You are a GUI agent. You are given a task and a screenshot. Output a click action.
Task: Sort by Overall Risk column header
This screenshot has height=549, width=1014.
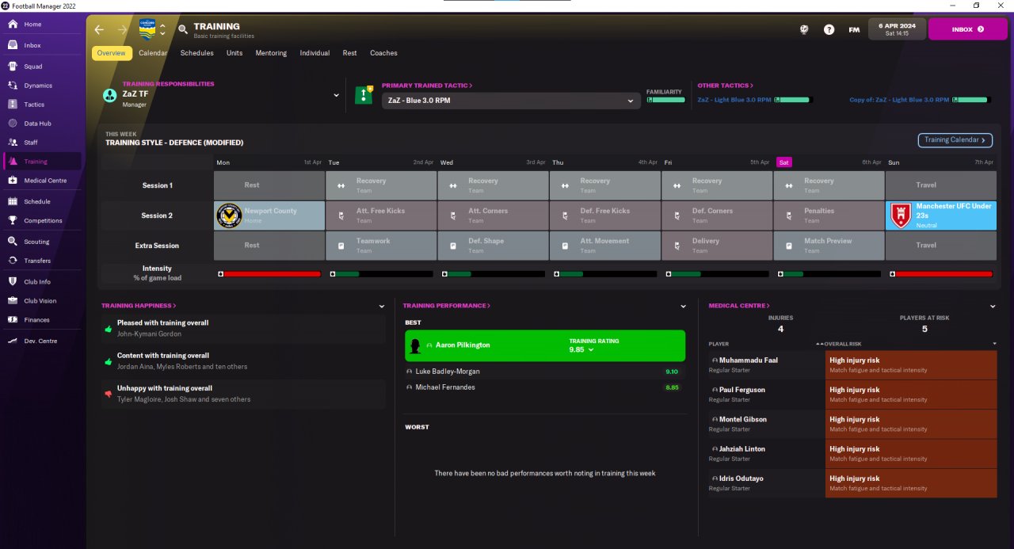tap(841, 344)
